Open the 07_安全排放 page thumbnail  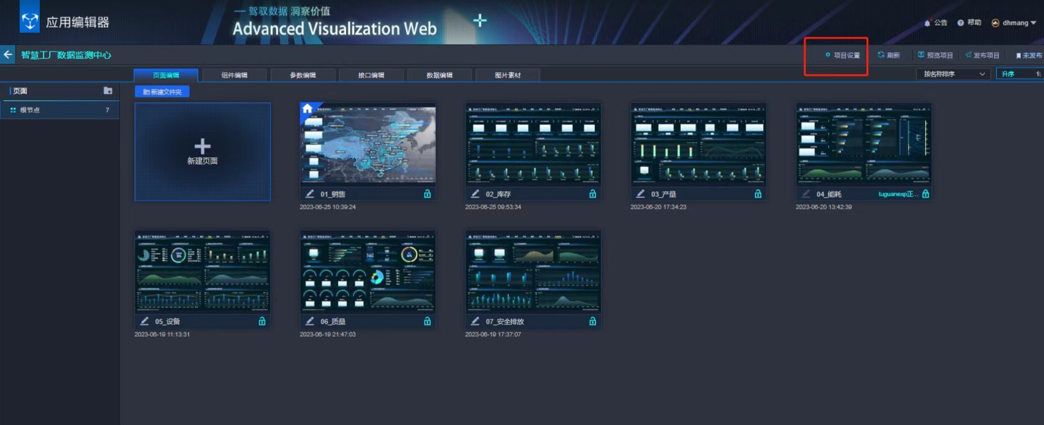pos(533,271)
